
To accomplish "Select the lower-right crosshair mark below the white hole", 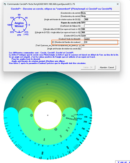I will coord(56,129).
